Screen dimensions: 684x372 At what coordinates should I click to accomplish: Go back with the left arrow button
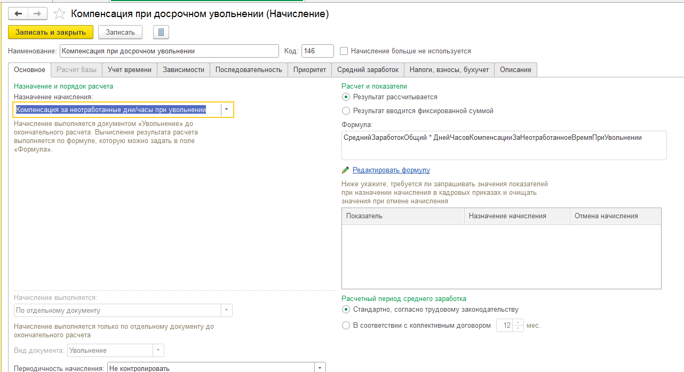[18, 13]
